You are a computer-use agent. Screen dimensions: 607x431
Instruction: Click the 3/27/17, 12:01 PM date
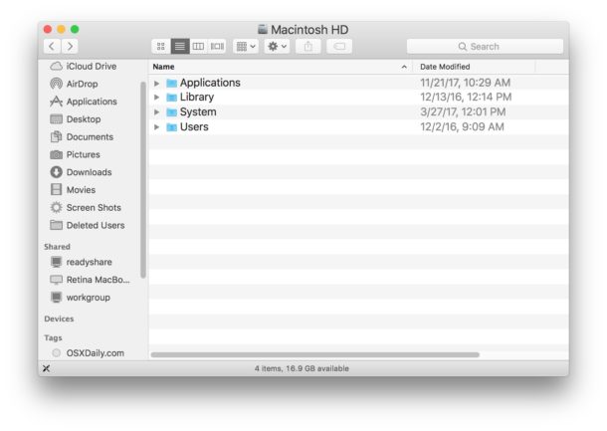tap(463, 111)
